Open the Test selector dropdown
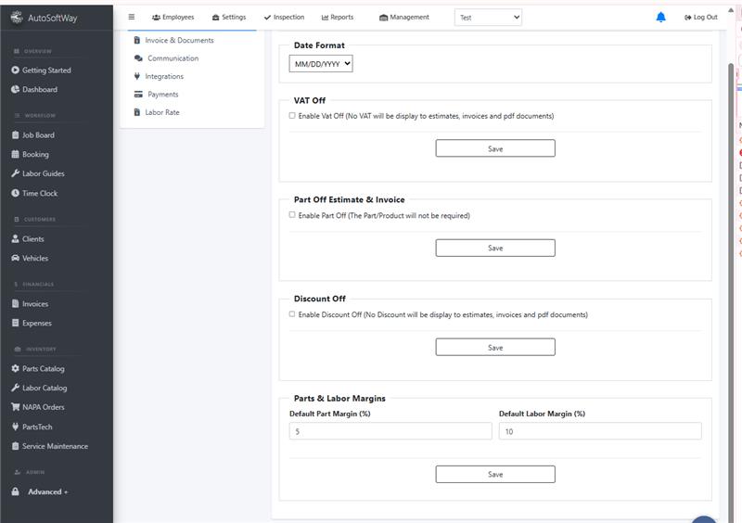 tap(488, 17)
